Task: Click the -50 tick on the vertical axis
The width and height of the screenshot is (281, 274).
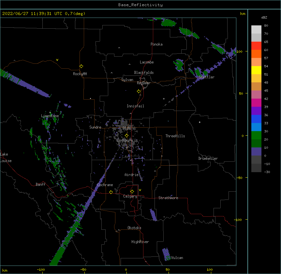Action: click(239, 178)
